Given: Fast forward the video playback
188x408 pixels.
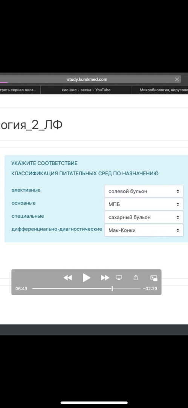Looking at the screenshot, I should [x=105, y=278].
